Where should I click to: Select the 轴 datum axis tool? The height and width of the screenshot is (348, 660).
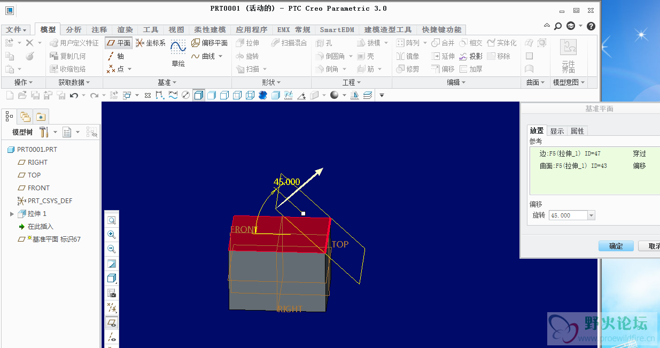coord(116,56)
